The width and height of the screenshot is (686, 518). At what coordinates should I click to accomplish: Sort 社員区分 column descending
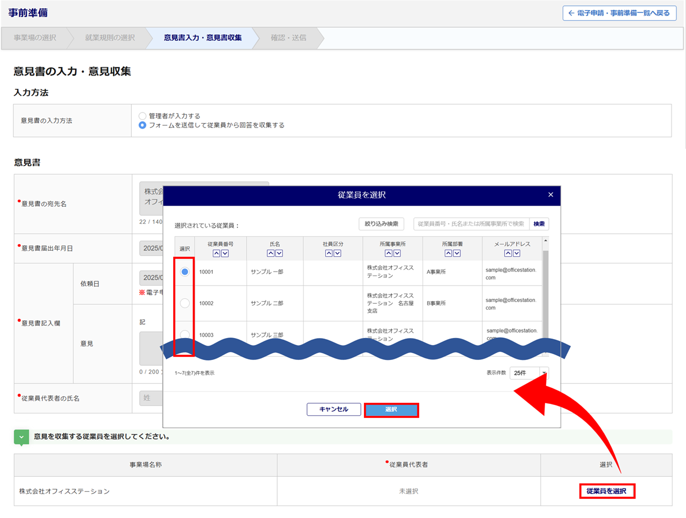tap(338, 253)
